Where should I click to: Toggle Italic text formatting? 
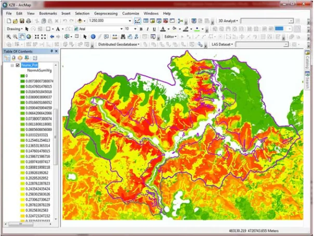tap(148, 29)
